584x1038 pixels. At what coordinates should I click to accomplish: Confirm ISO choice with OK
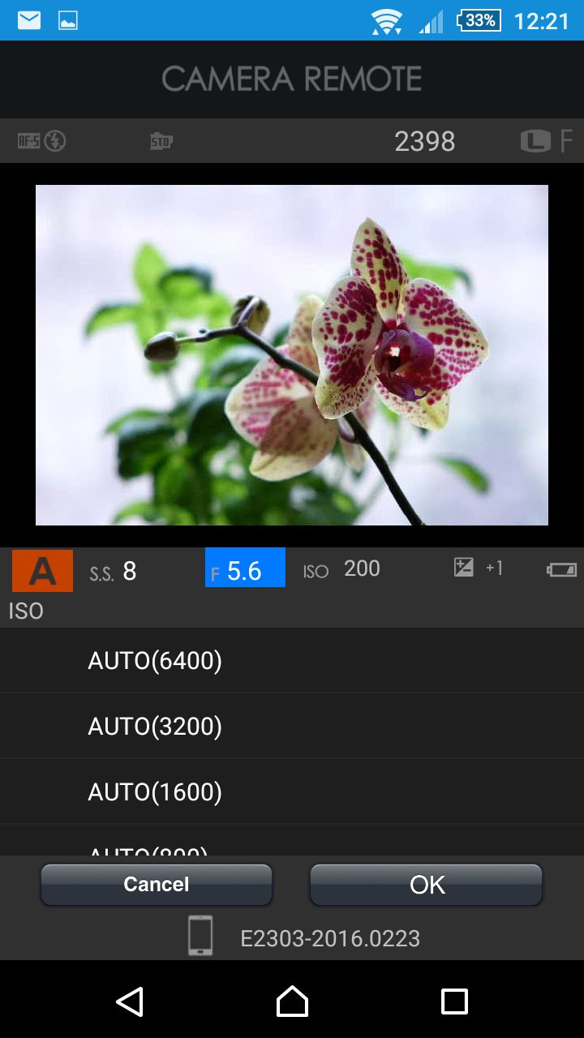427,885
